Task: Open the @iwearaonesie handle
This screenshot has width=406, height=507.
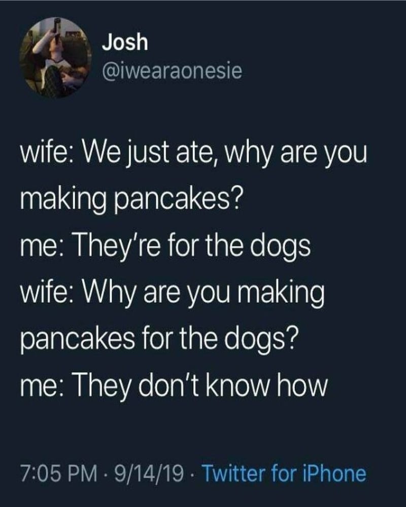Action: 172,71
